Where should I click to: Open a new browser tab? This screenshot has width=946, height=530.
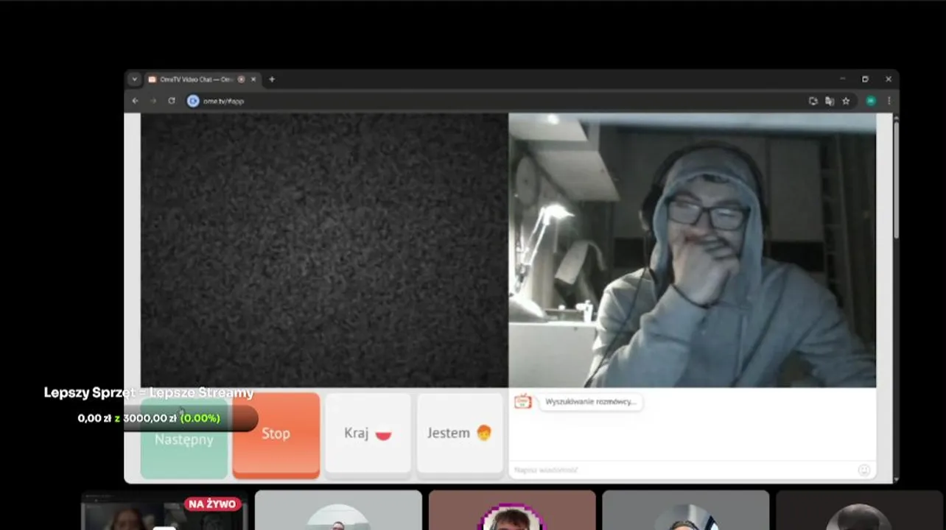point(272,79)
